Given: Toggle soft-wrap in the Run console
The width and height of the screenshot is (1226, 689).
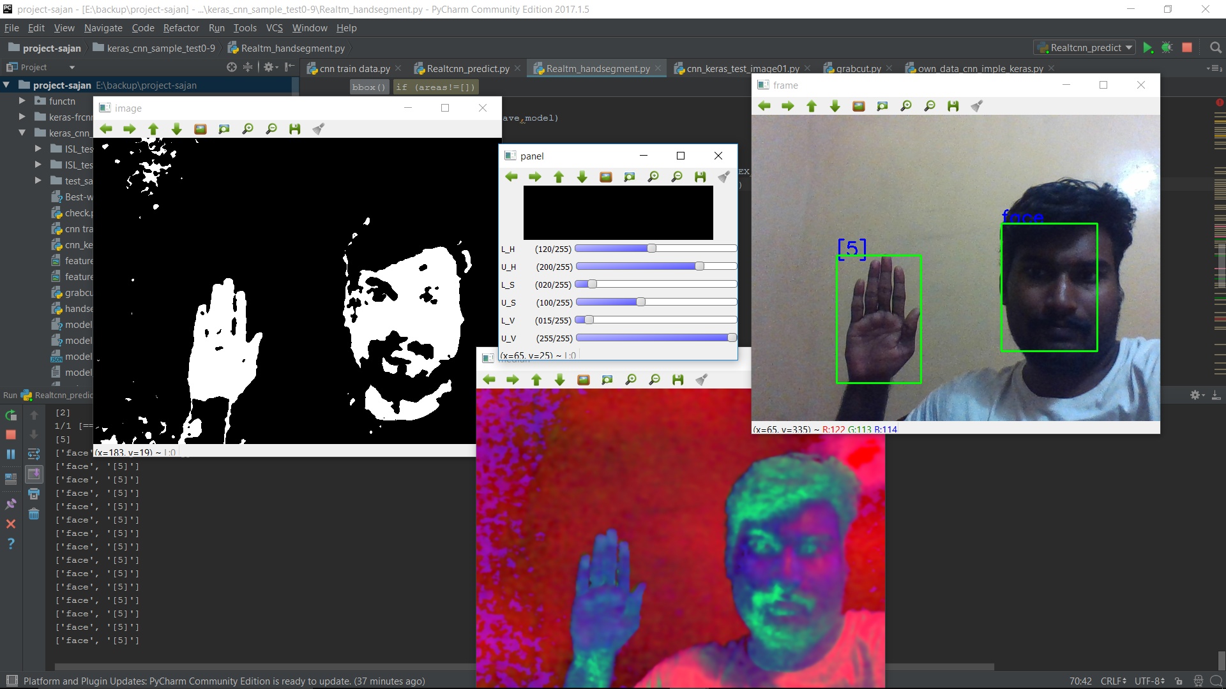Looking at the screenshot, I should tap(34, 454).
